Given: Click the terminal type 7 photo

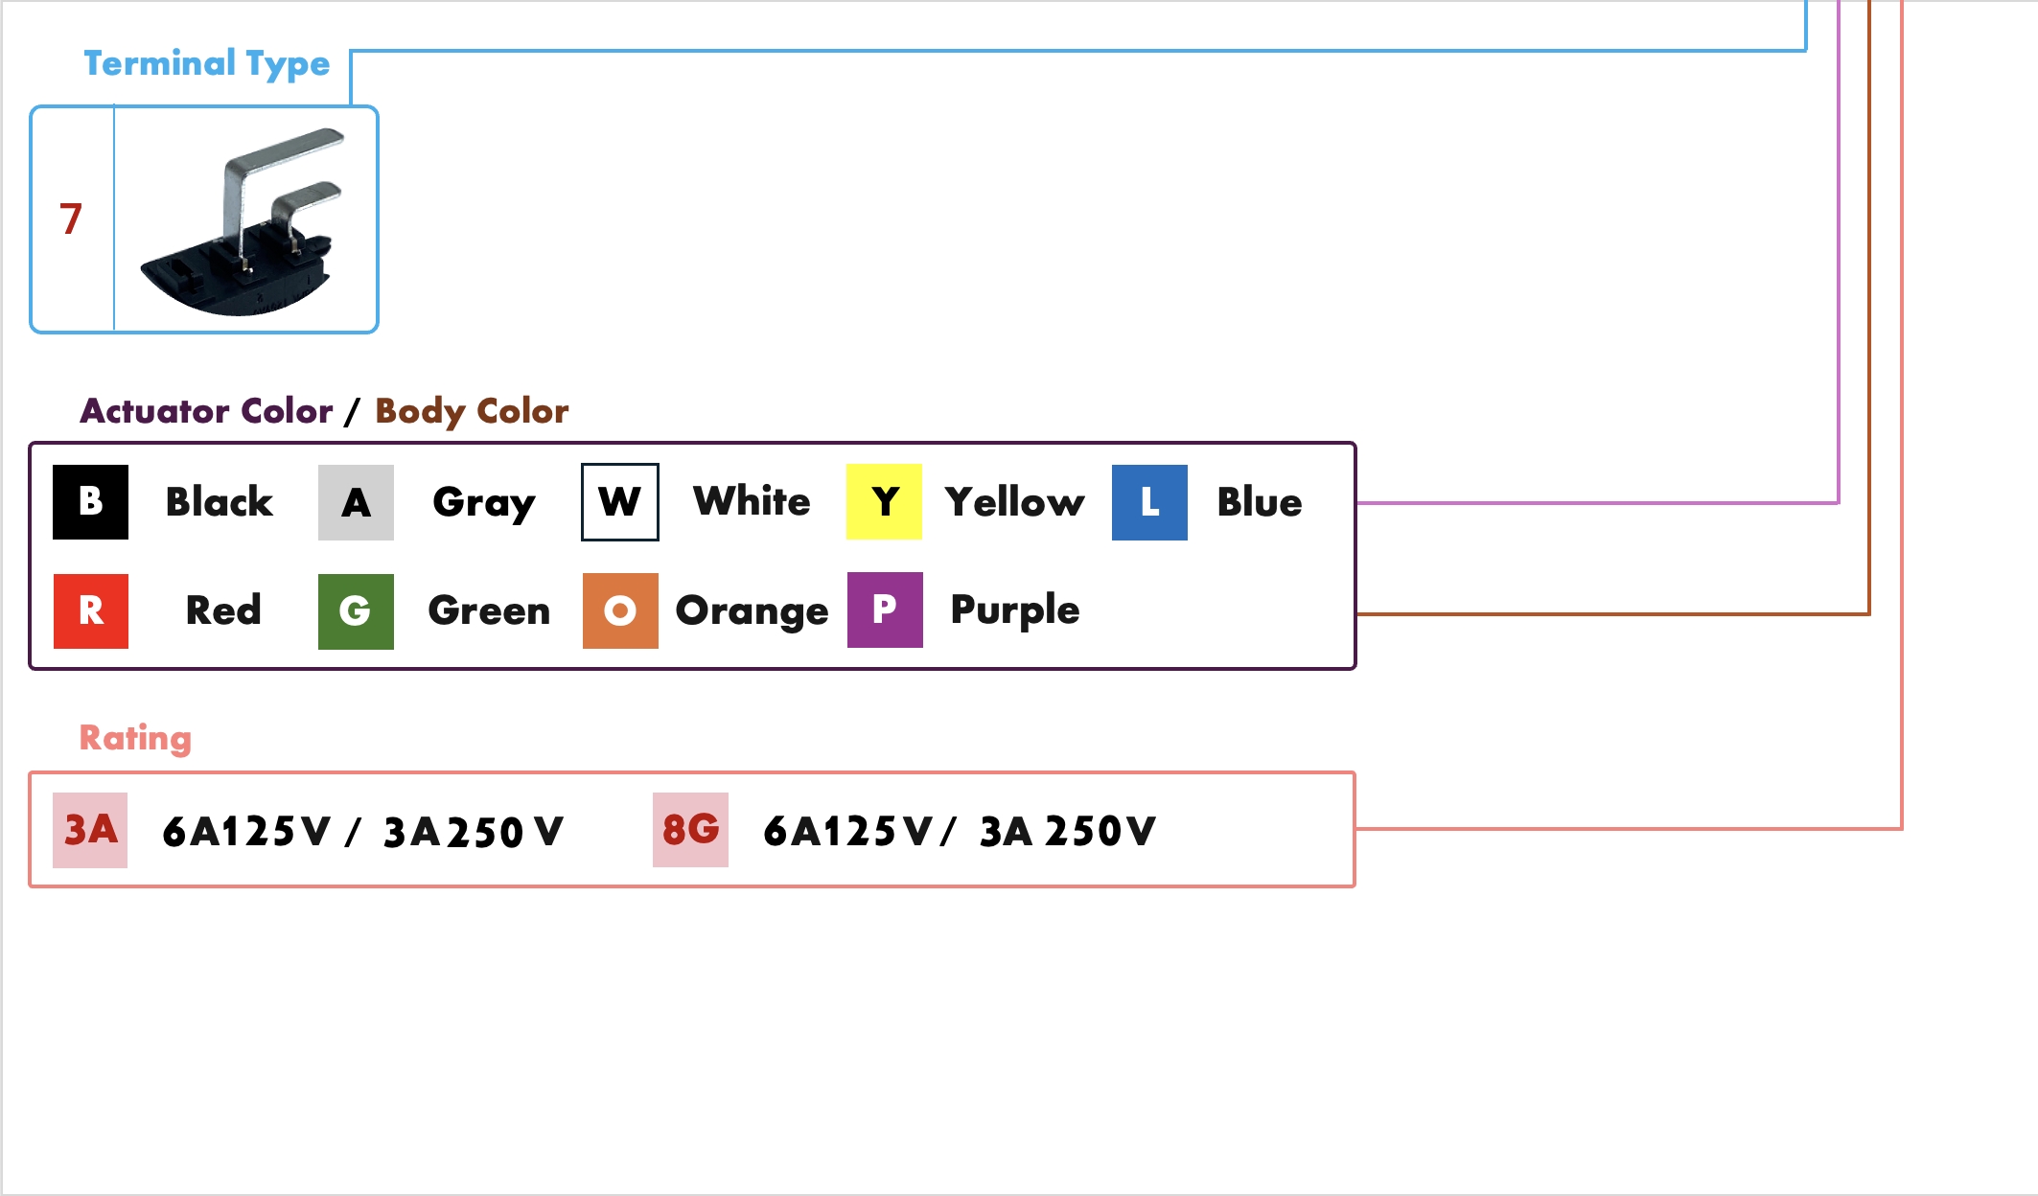Looking at the screenshot, I should (245, 220).
